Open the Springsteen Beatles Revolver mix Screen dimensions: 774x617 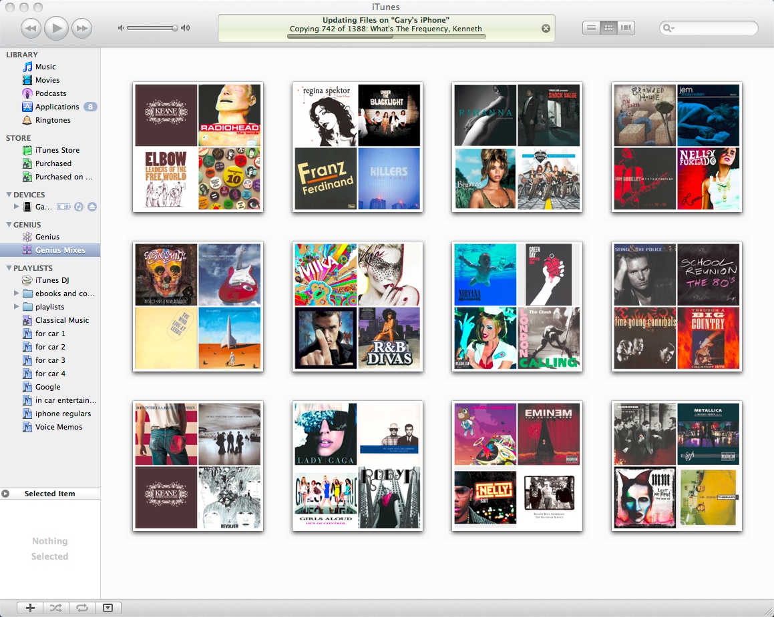[x=198, y=466]
